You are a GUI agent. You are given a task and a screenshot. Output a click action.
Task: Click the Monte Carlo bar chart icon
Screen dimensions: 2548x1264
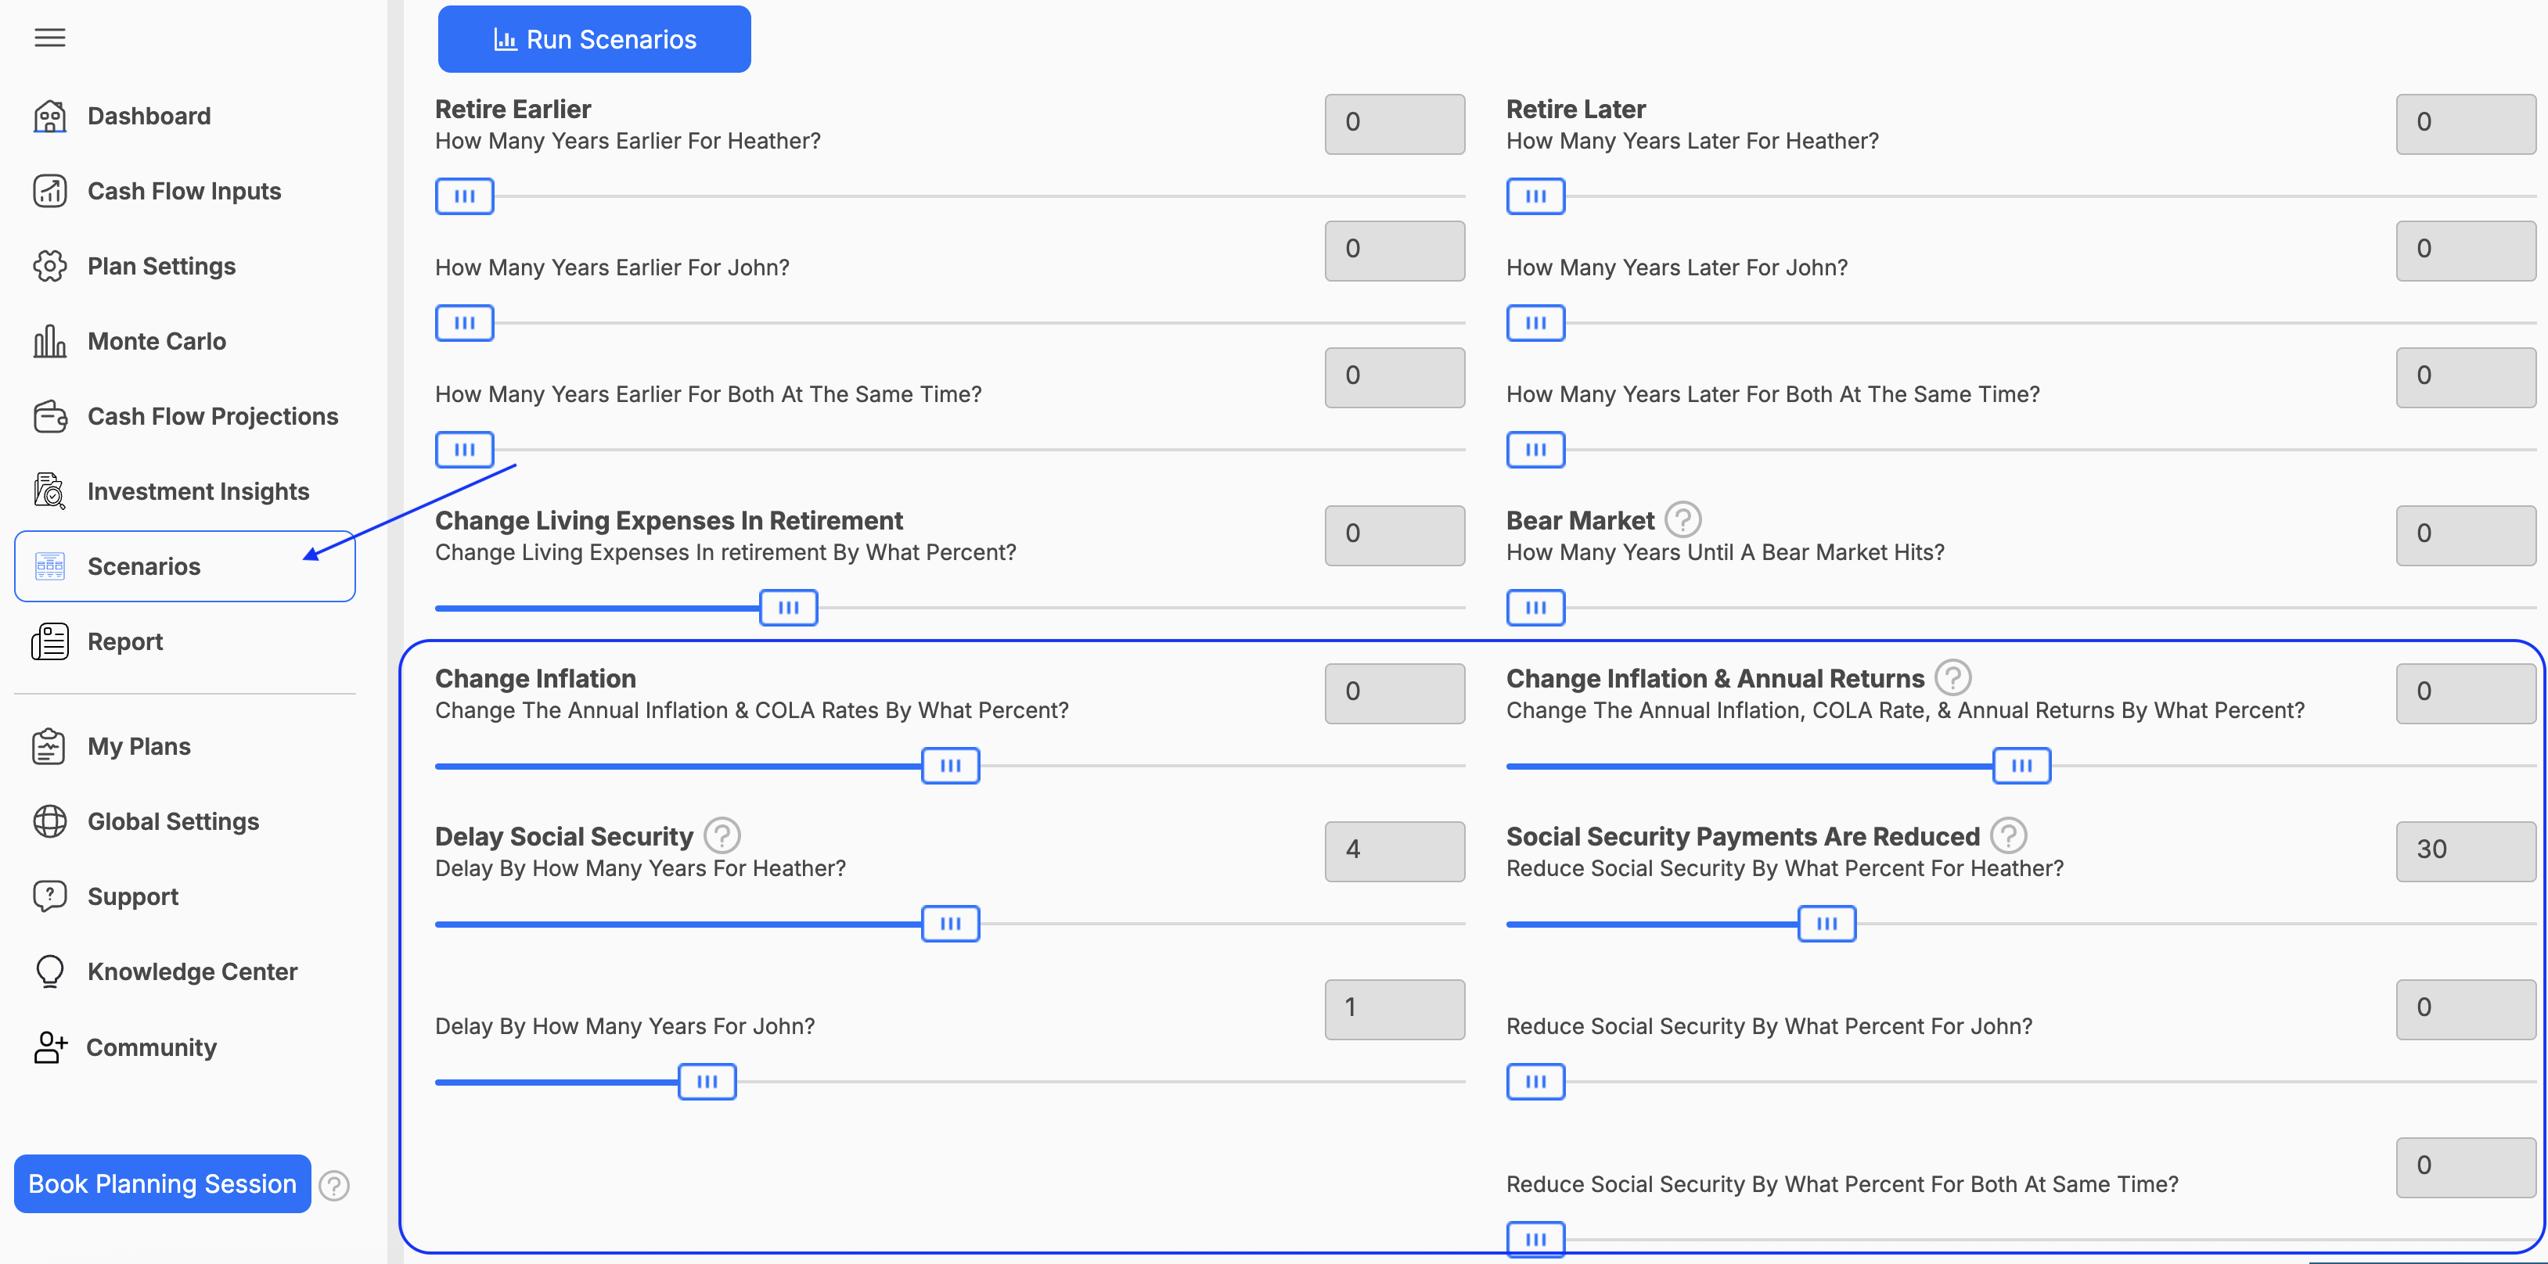[49, 341]
